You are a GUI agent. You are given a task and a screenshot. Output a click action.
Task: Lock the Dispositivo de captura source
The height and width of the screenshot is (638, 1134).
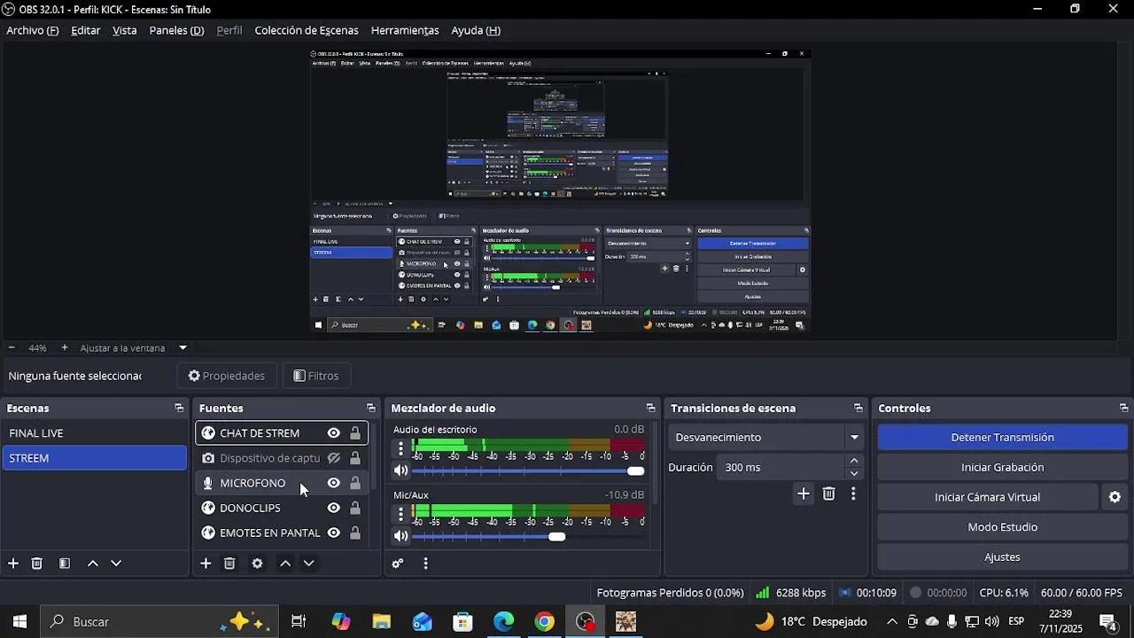click(355, 458)
